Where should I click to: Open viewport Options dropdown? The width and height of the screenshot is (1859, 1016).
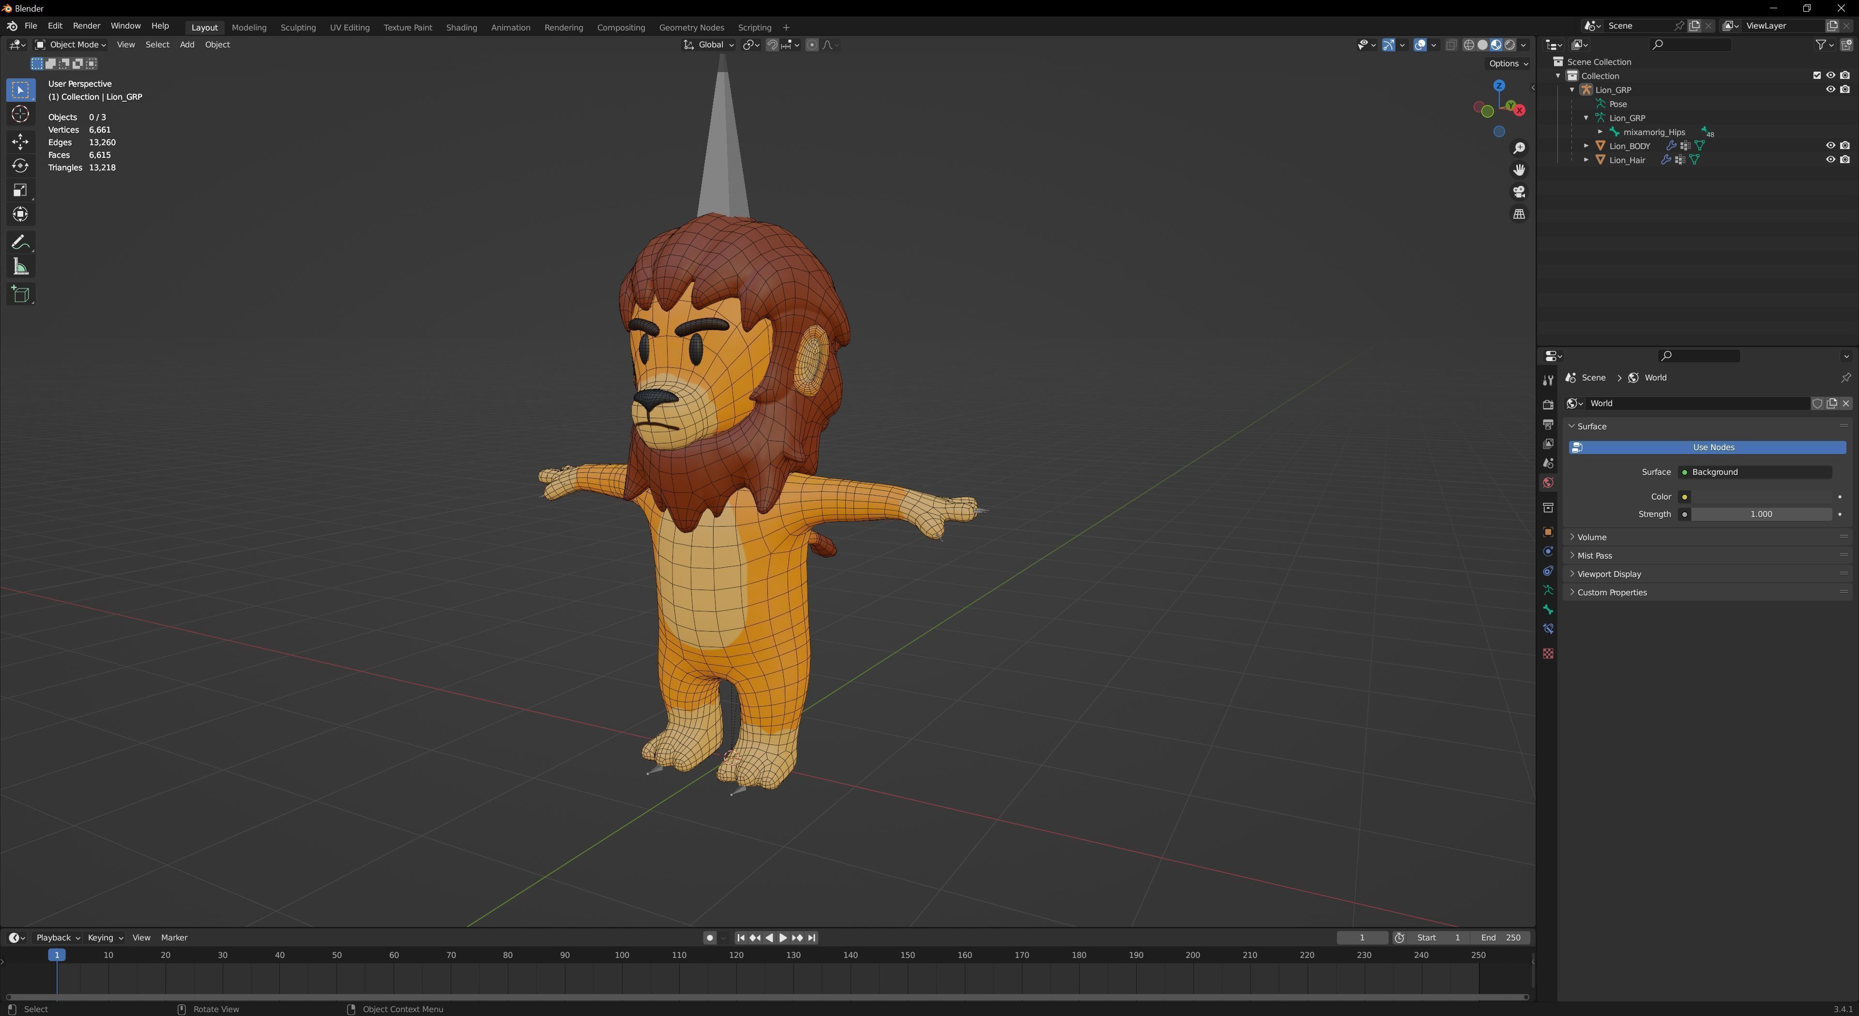click(x=1509, y=63)
